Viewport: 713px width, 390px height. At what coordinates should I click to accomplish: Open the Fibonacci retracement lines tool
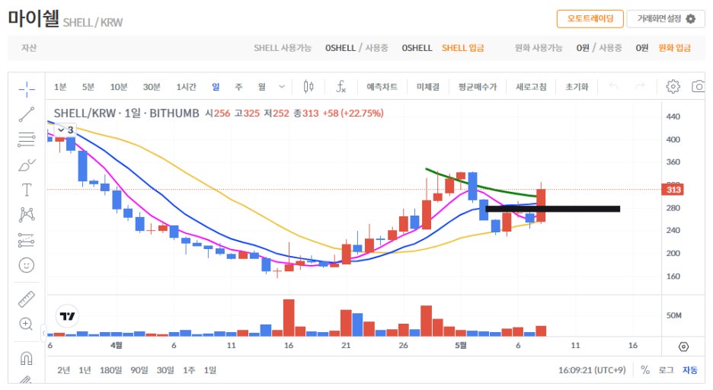(27, 139)
